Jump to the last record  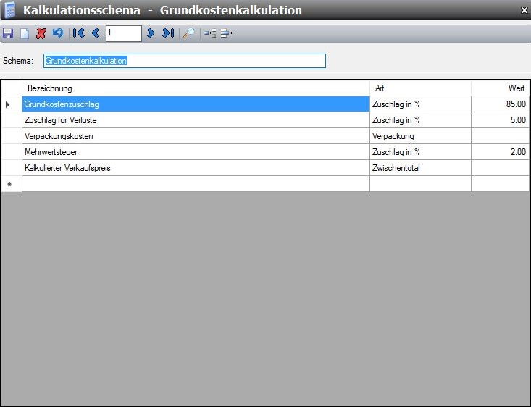[x=167, y=33]
